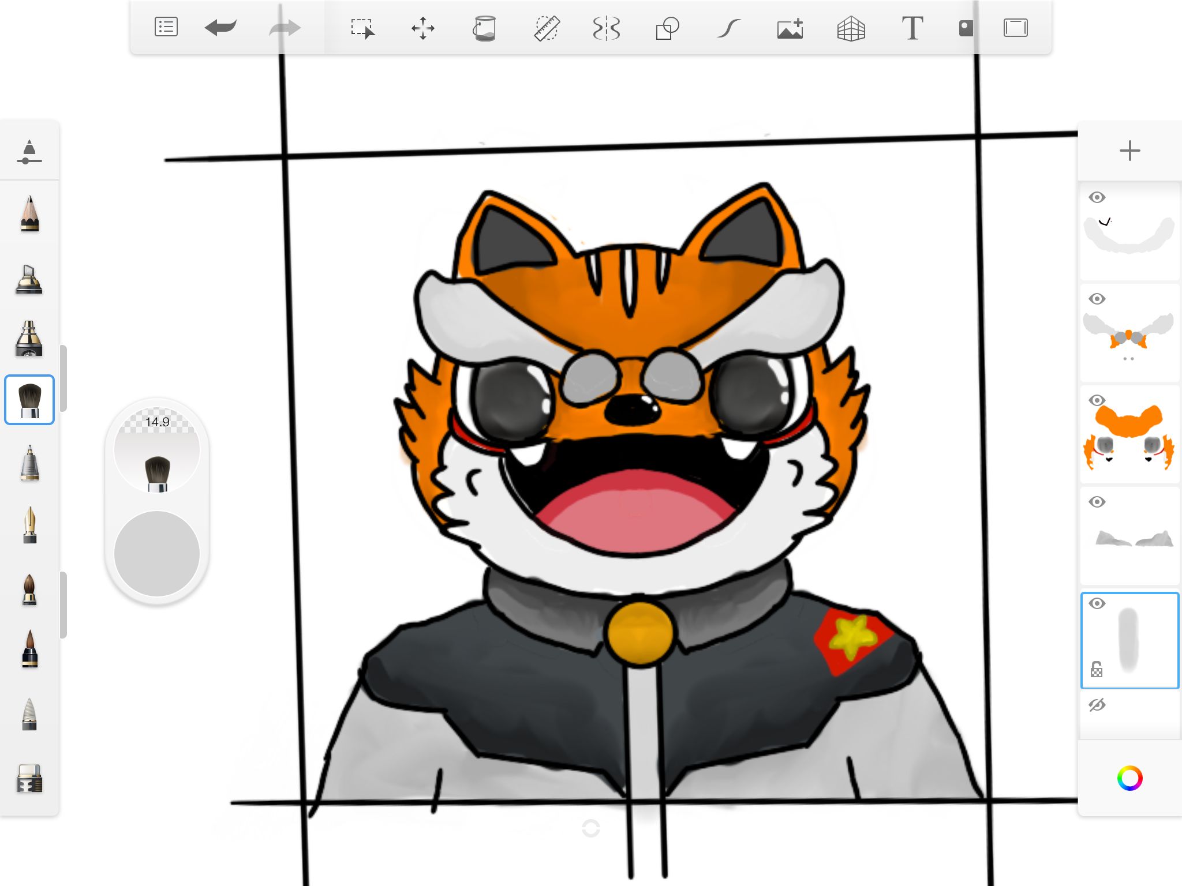Viewport: 1182px width, 886px height.
Task: Open the perspective grid tool
Action: click(x=851, y=28)
